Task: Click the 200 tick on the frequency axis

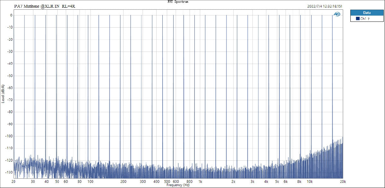Action: (x=123, y=182)
